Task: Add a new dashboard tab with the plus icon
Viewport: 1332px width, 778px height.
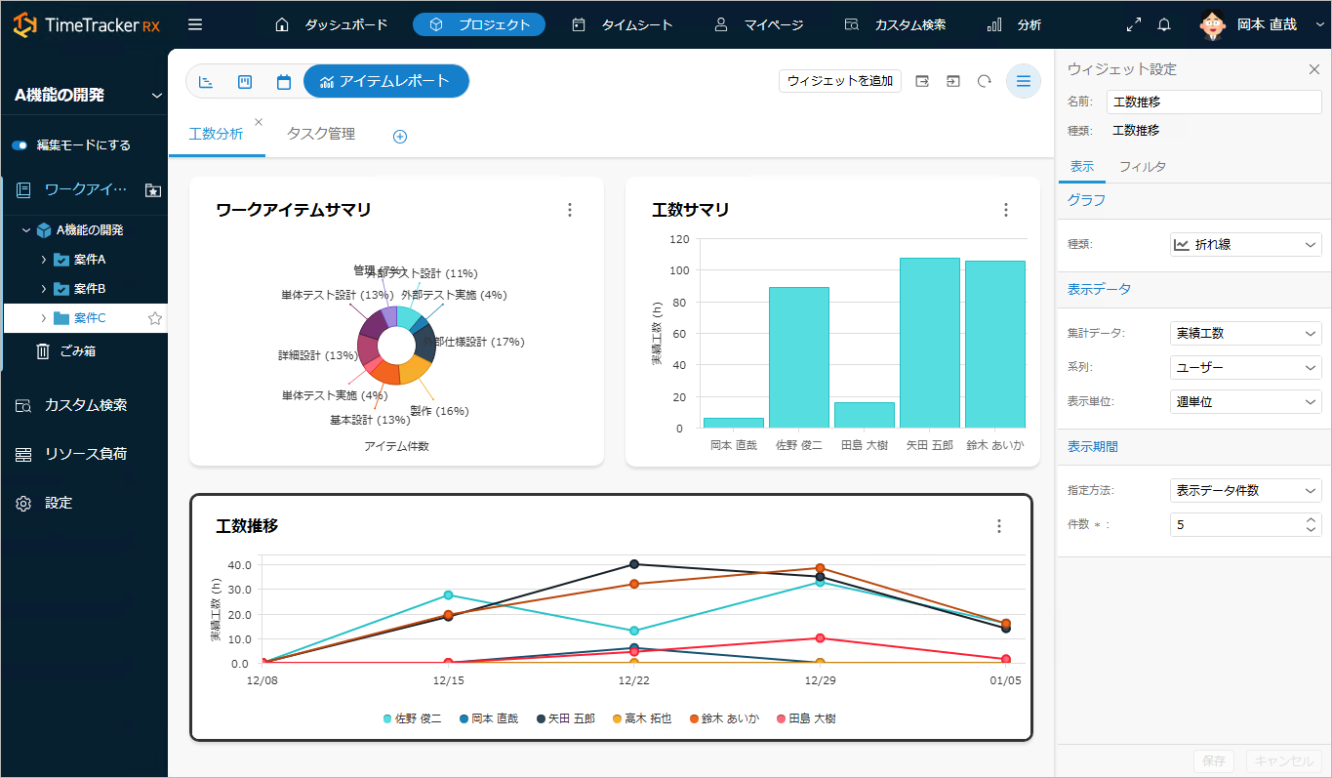Action: [x=399, y=137]
